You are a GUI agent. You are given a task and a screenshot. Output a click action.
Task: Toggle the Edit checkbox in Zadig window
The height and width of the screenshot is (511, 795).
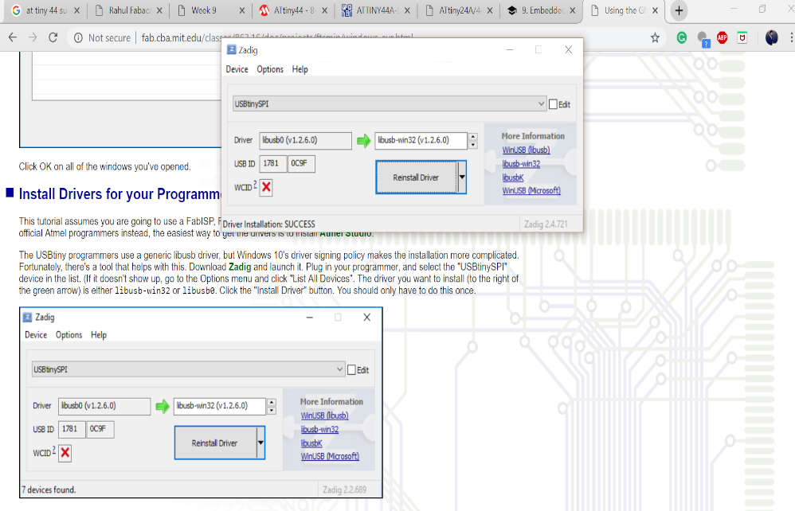tap(553, 104)
